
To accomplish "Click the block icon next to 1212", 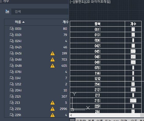I will (12, 84).
